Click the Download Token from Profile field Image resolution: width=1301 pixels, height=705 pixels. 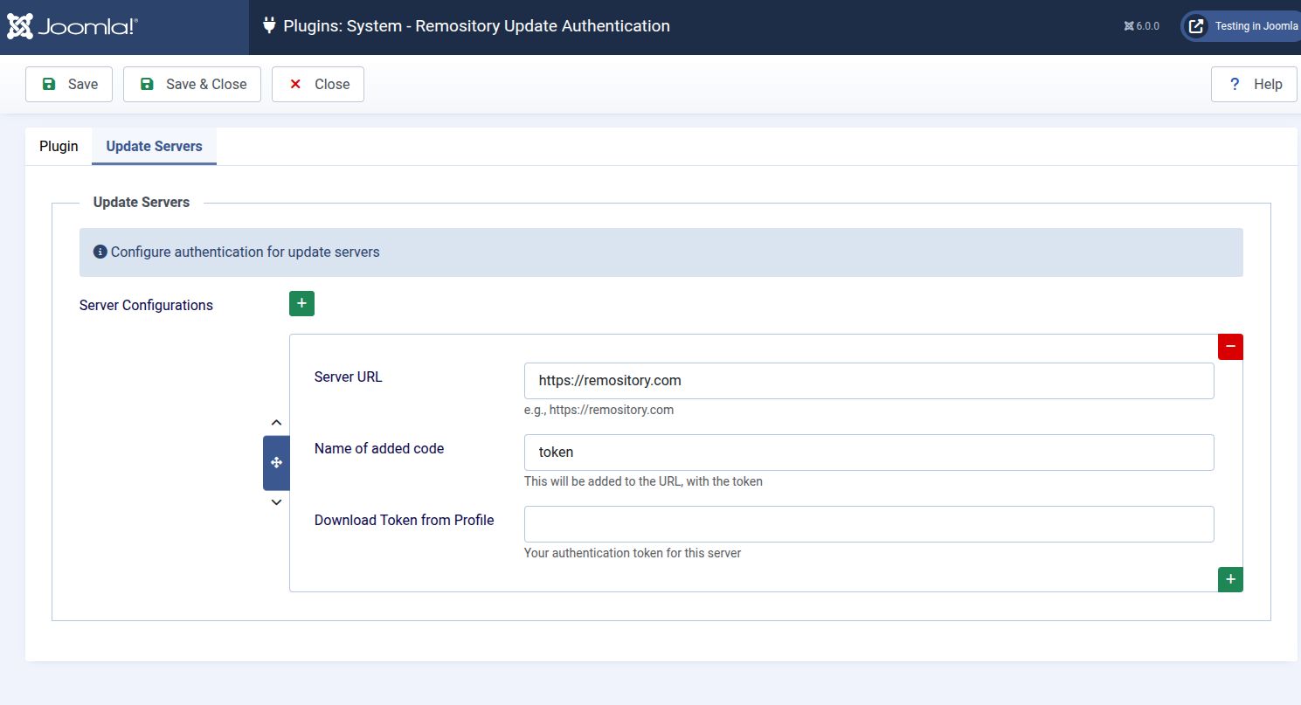(868, 524)
